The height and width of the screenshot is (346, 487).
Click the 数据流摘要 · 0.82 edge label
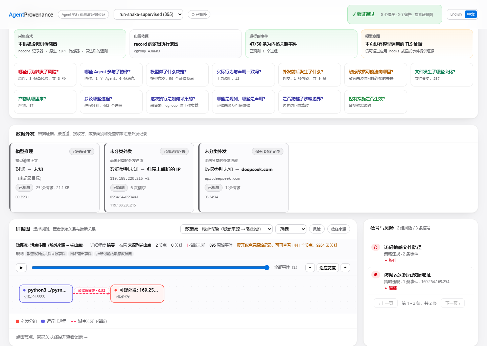(x=92, y=291)
